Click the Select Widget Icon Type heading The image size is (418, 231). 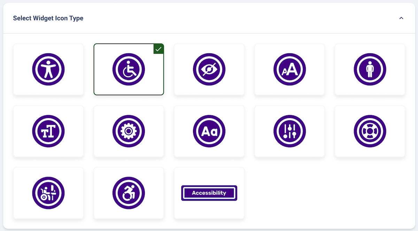pos(48,18)
